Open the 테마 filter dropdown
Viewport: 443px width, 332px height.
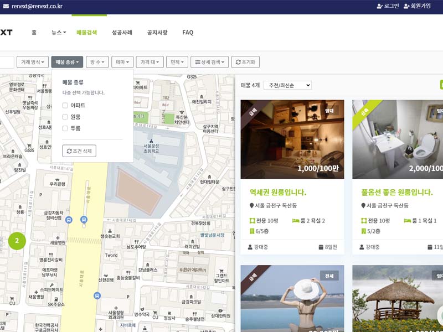click(122, 62)
